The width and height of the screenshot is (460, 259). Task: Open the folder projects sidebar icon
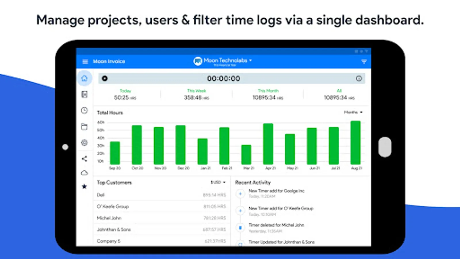[84, 127]
